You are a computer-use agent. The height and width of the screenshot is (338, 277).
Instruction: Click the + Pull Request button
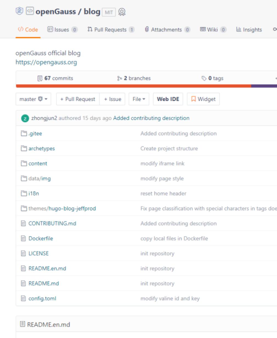(x=78, y=99)
